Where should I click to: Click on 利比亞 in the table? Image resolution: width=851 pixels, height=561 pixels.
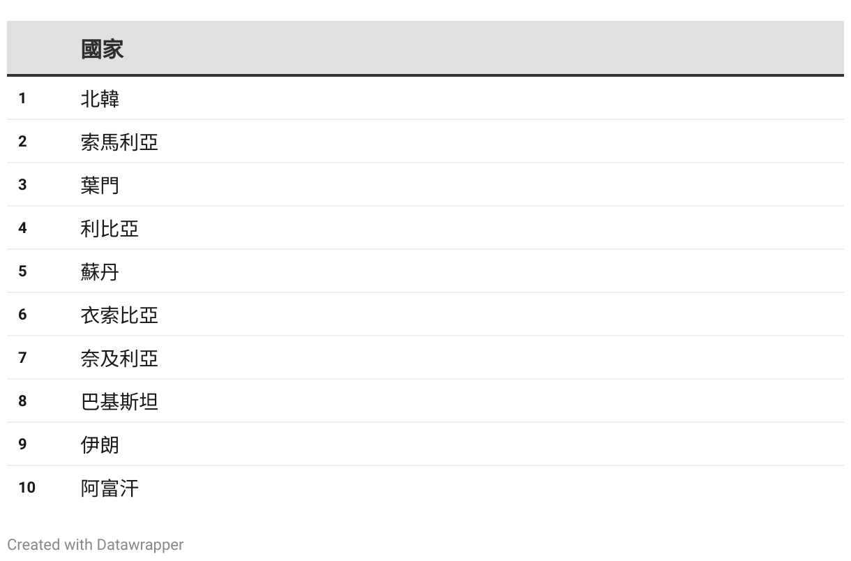pyautogui.click(x=110, y=228)
